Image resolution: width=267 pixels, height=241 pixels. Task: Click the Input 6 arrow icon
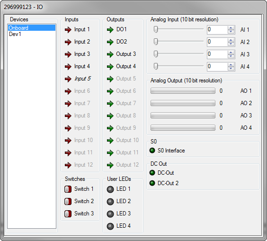(x=68, y=91)
